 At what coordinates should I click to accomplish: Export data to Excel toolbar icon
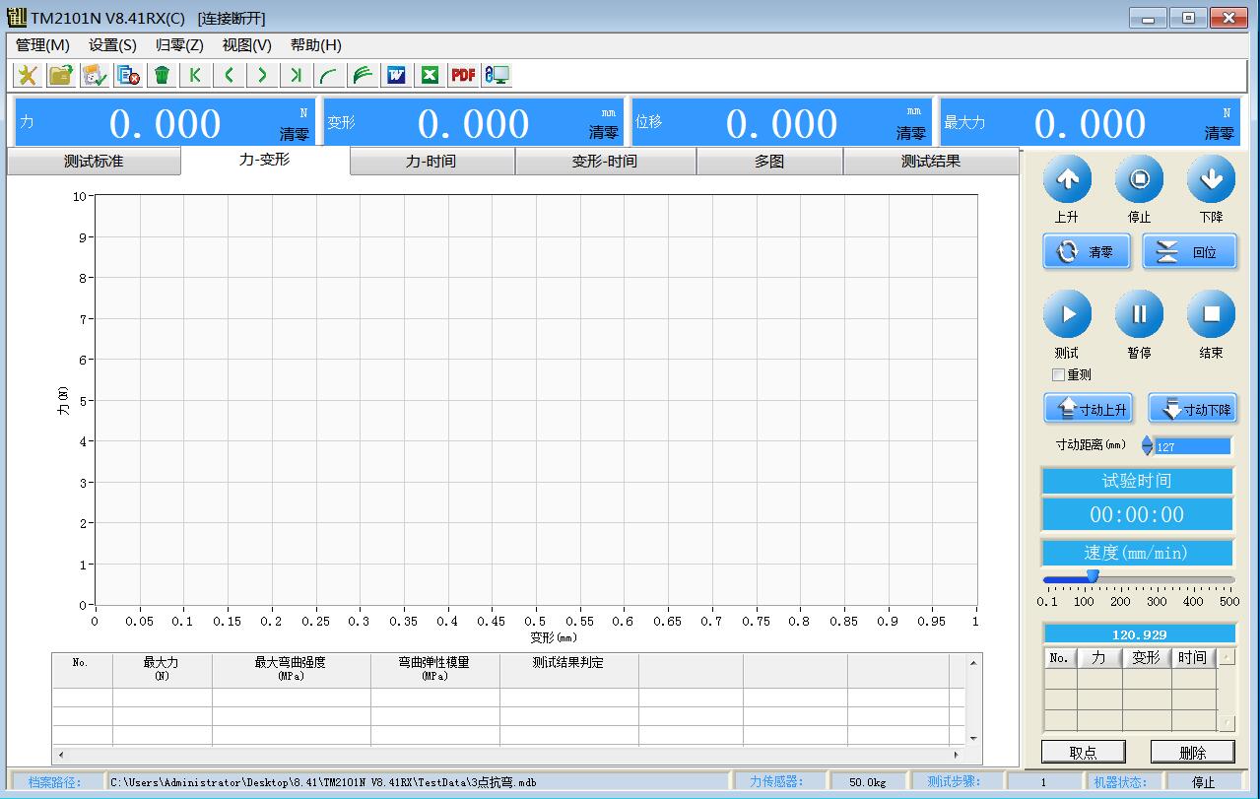(430, 75)
